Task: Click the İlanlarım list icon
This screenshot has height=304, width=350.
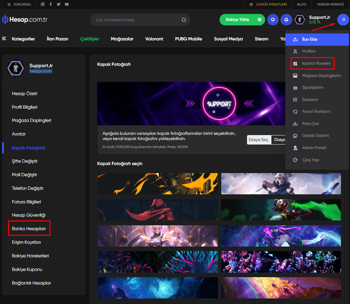Action: [295, 100]
